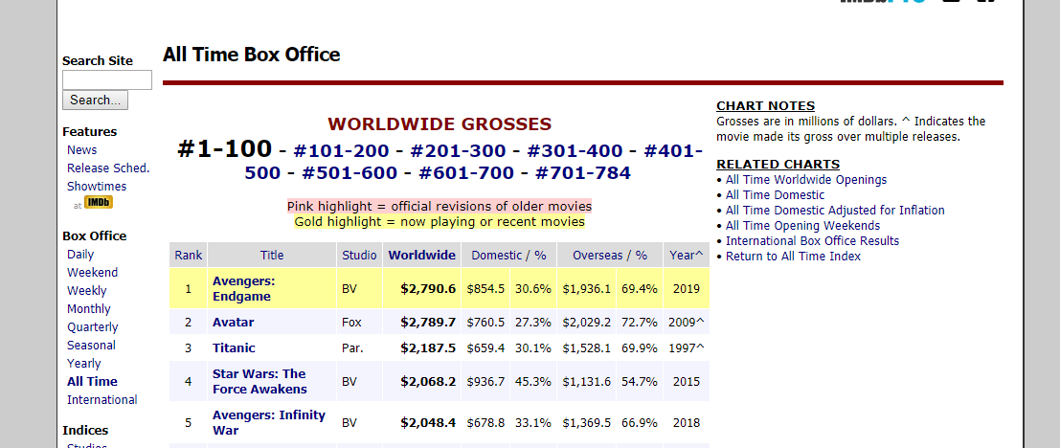Jump to ranks #201-300

click(x=458, y=150)
